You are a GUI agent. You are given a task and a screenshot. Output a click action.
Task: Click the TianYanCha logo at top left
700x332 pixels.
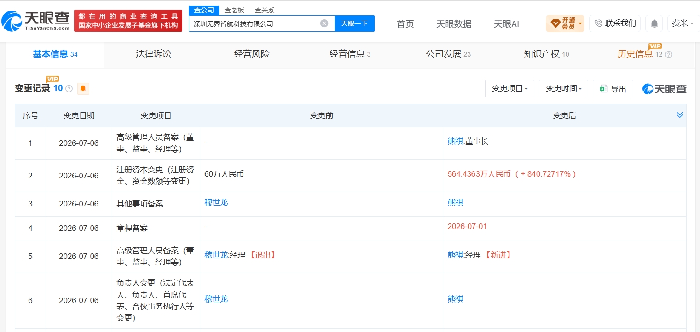click(35, 20)
